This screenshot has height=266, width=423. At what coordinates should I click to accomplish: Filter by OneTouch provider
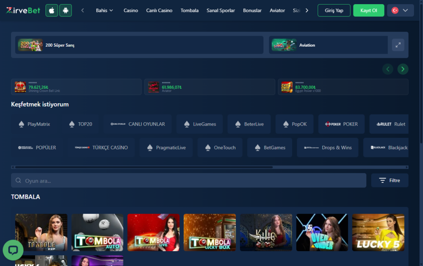click(220, 147)
